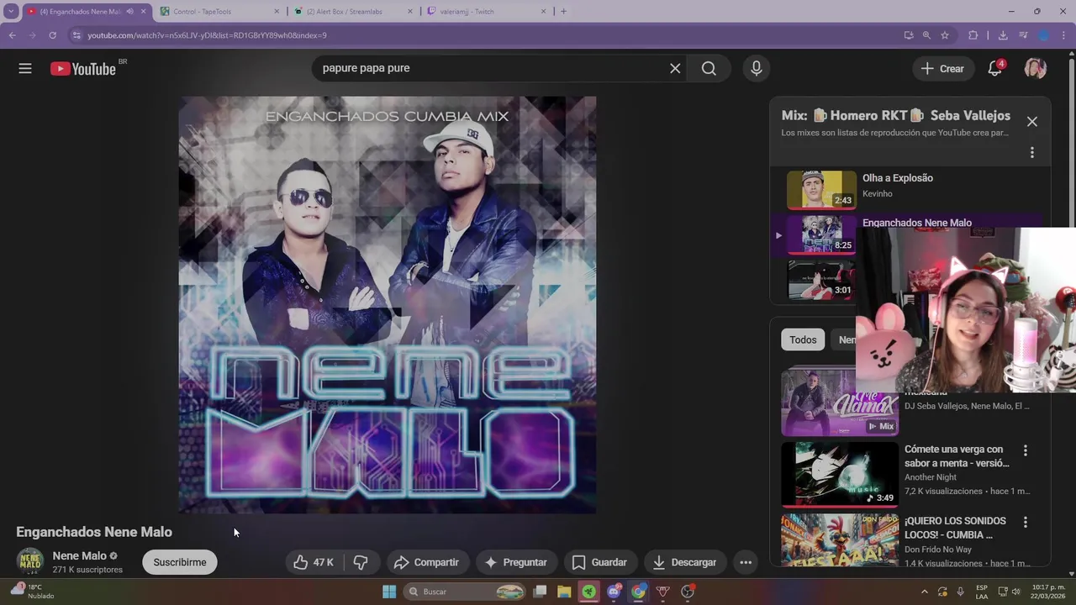1076x605 pixels.
Task: View site information icon in address bar
Action: click(x=76, y=35)
